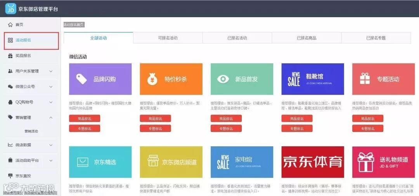Click 商品报名 button under 专题活动
The height and width of the screenshot is (196, 419).
point(368,118)
